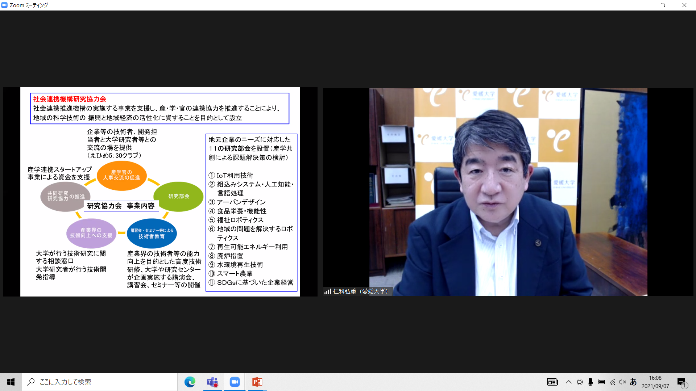Click list item ③ アーバンデザイン

237,202
